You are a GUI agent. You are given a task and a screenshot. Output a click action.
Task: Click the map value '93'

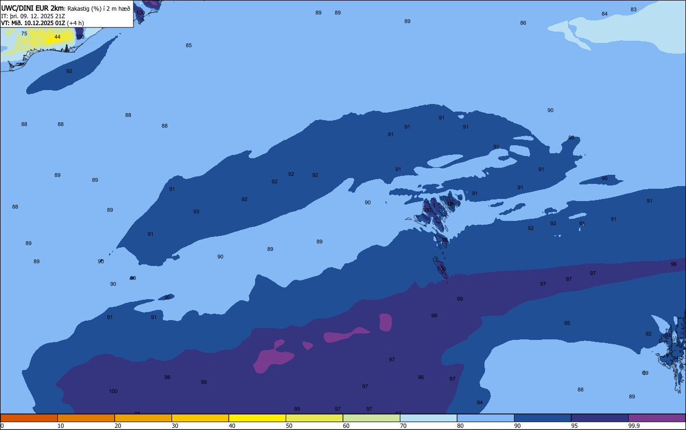point(196,212)
